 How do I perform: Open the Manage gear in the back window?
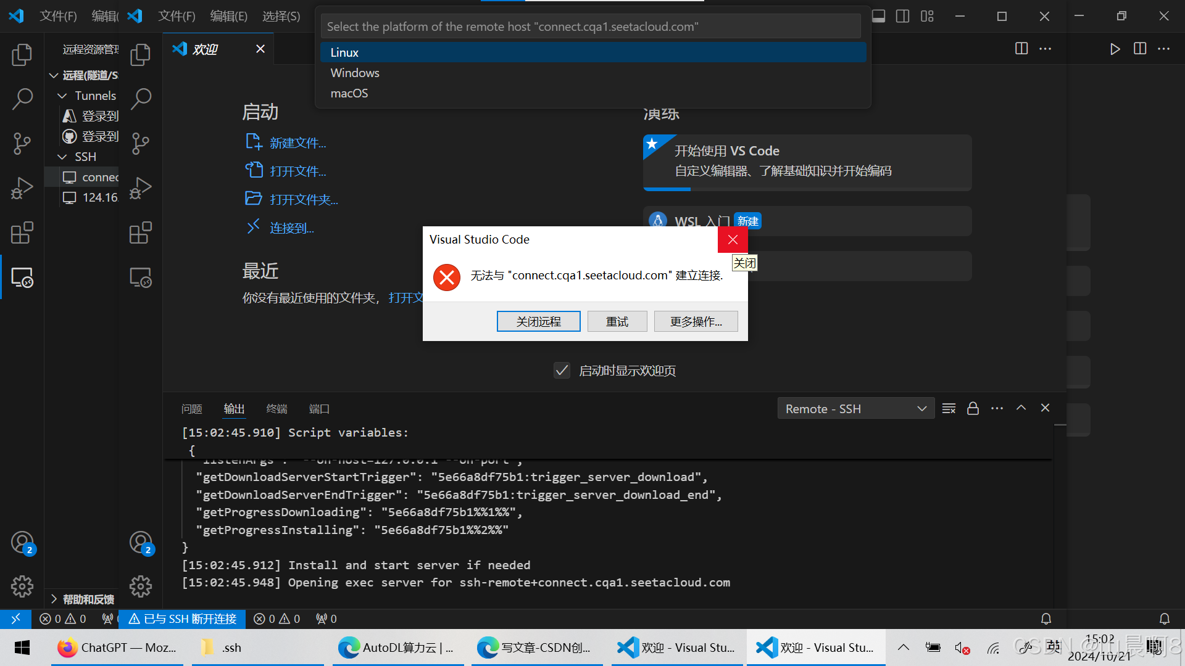pos(22,586)
